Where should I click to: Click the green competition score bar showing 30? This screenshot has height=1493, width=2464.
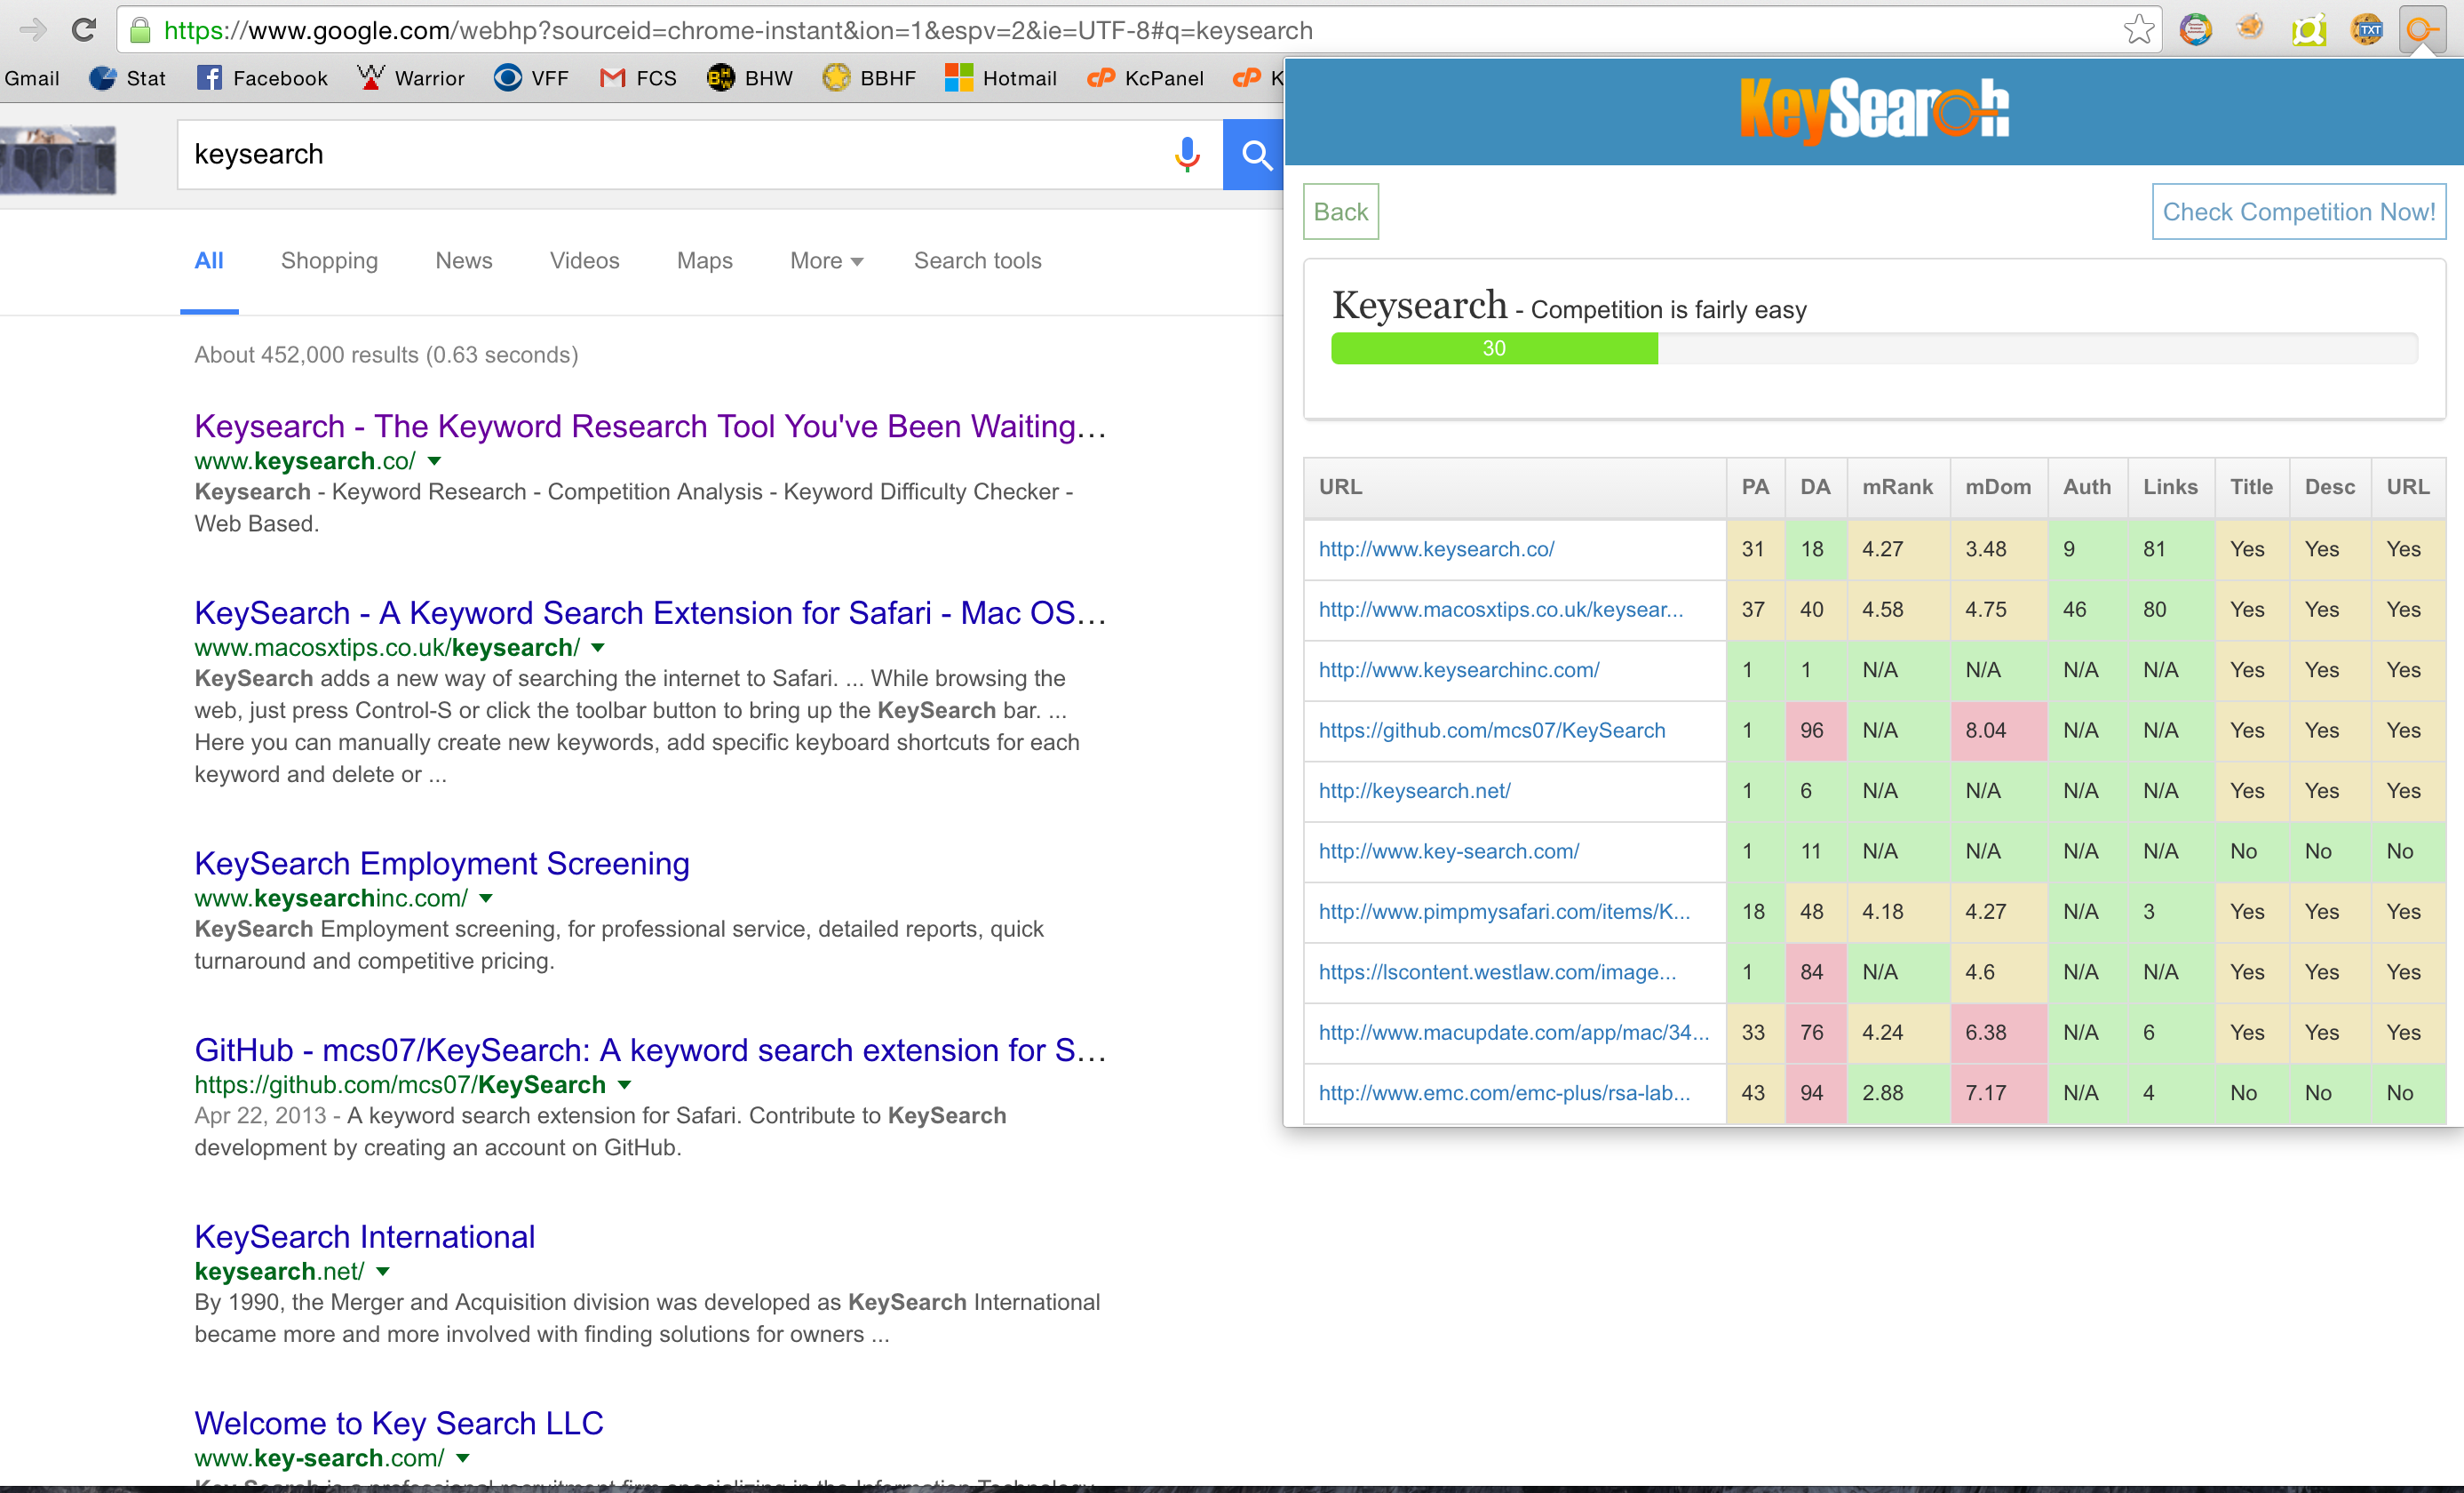pos(1494,348)
